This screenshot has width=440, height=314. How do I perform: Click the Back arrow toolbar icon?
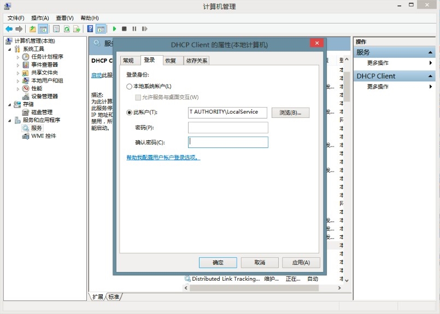(9, 28)
